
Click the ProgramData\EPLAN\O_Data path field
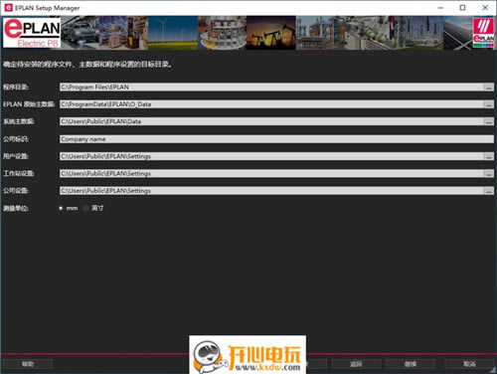pos(271,104)
